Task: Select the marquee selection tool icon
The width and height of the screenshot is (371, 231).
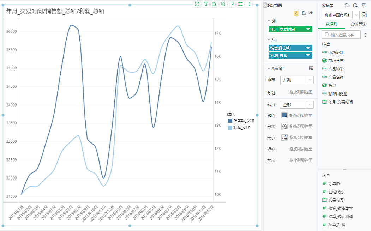Action: click(x=232, y=4)
